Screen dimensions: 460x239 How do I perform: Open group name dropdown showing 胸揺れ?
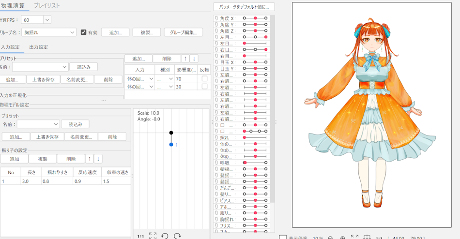click(73, 32)
